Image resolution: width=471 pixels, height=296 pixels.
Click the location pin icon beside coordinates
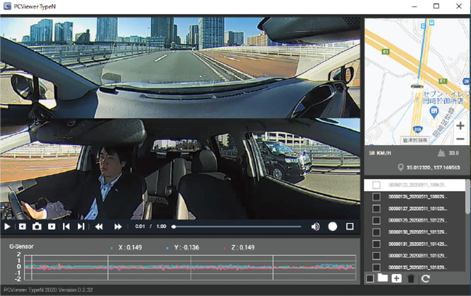pos(400,168)
